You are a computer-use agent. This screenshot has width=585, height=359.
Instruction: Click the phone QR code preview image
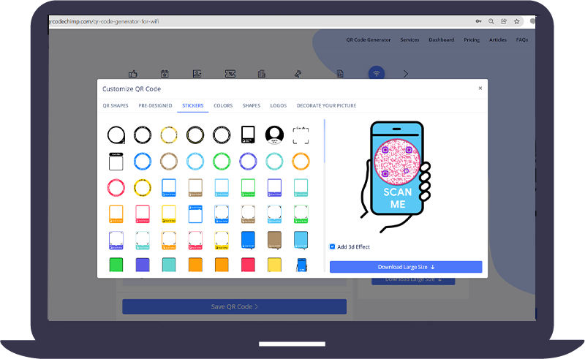coord(396,176)
